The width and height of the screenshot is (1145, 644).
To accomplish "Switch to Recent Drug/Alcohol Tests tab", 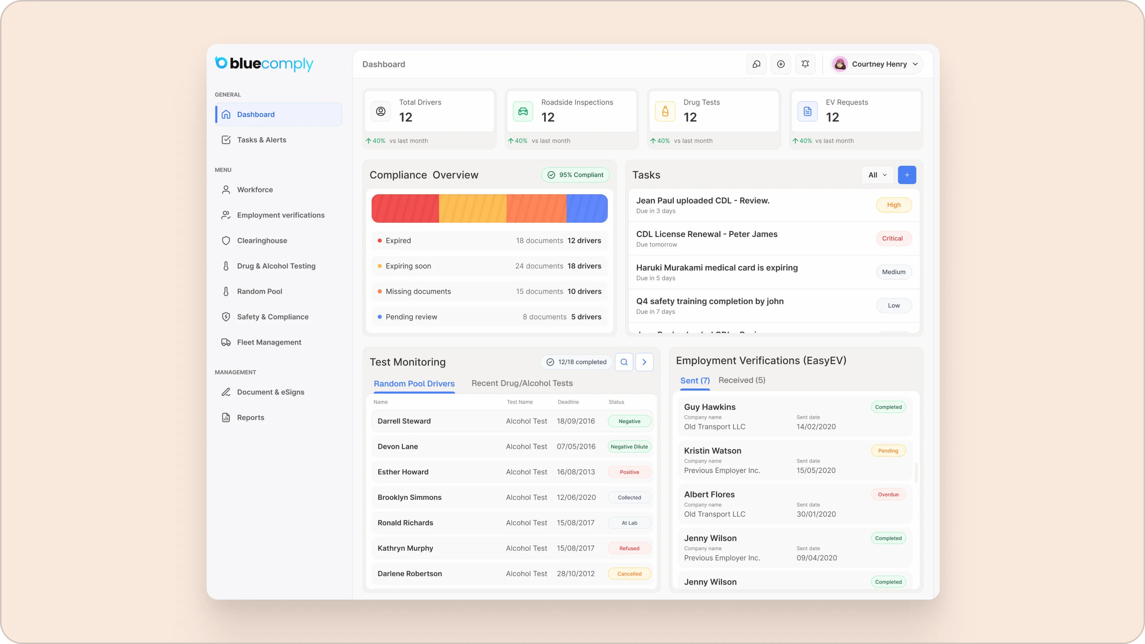I will coord(522,383).
